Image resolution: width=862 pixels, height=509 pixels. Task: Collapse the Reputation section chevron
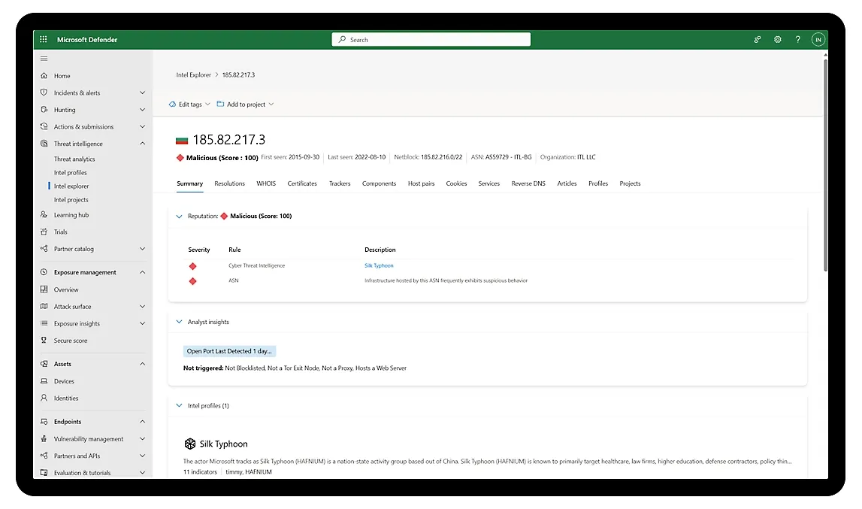coord(179,217)
